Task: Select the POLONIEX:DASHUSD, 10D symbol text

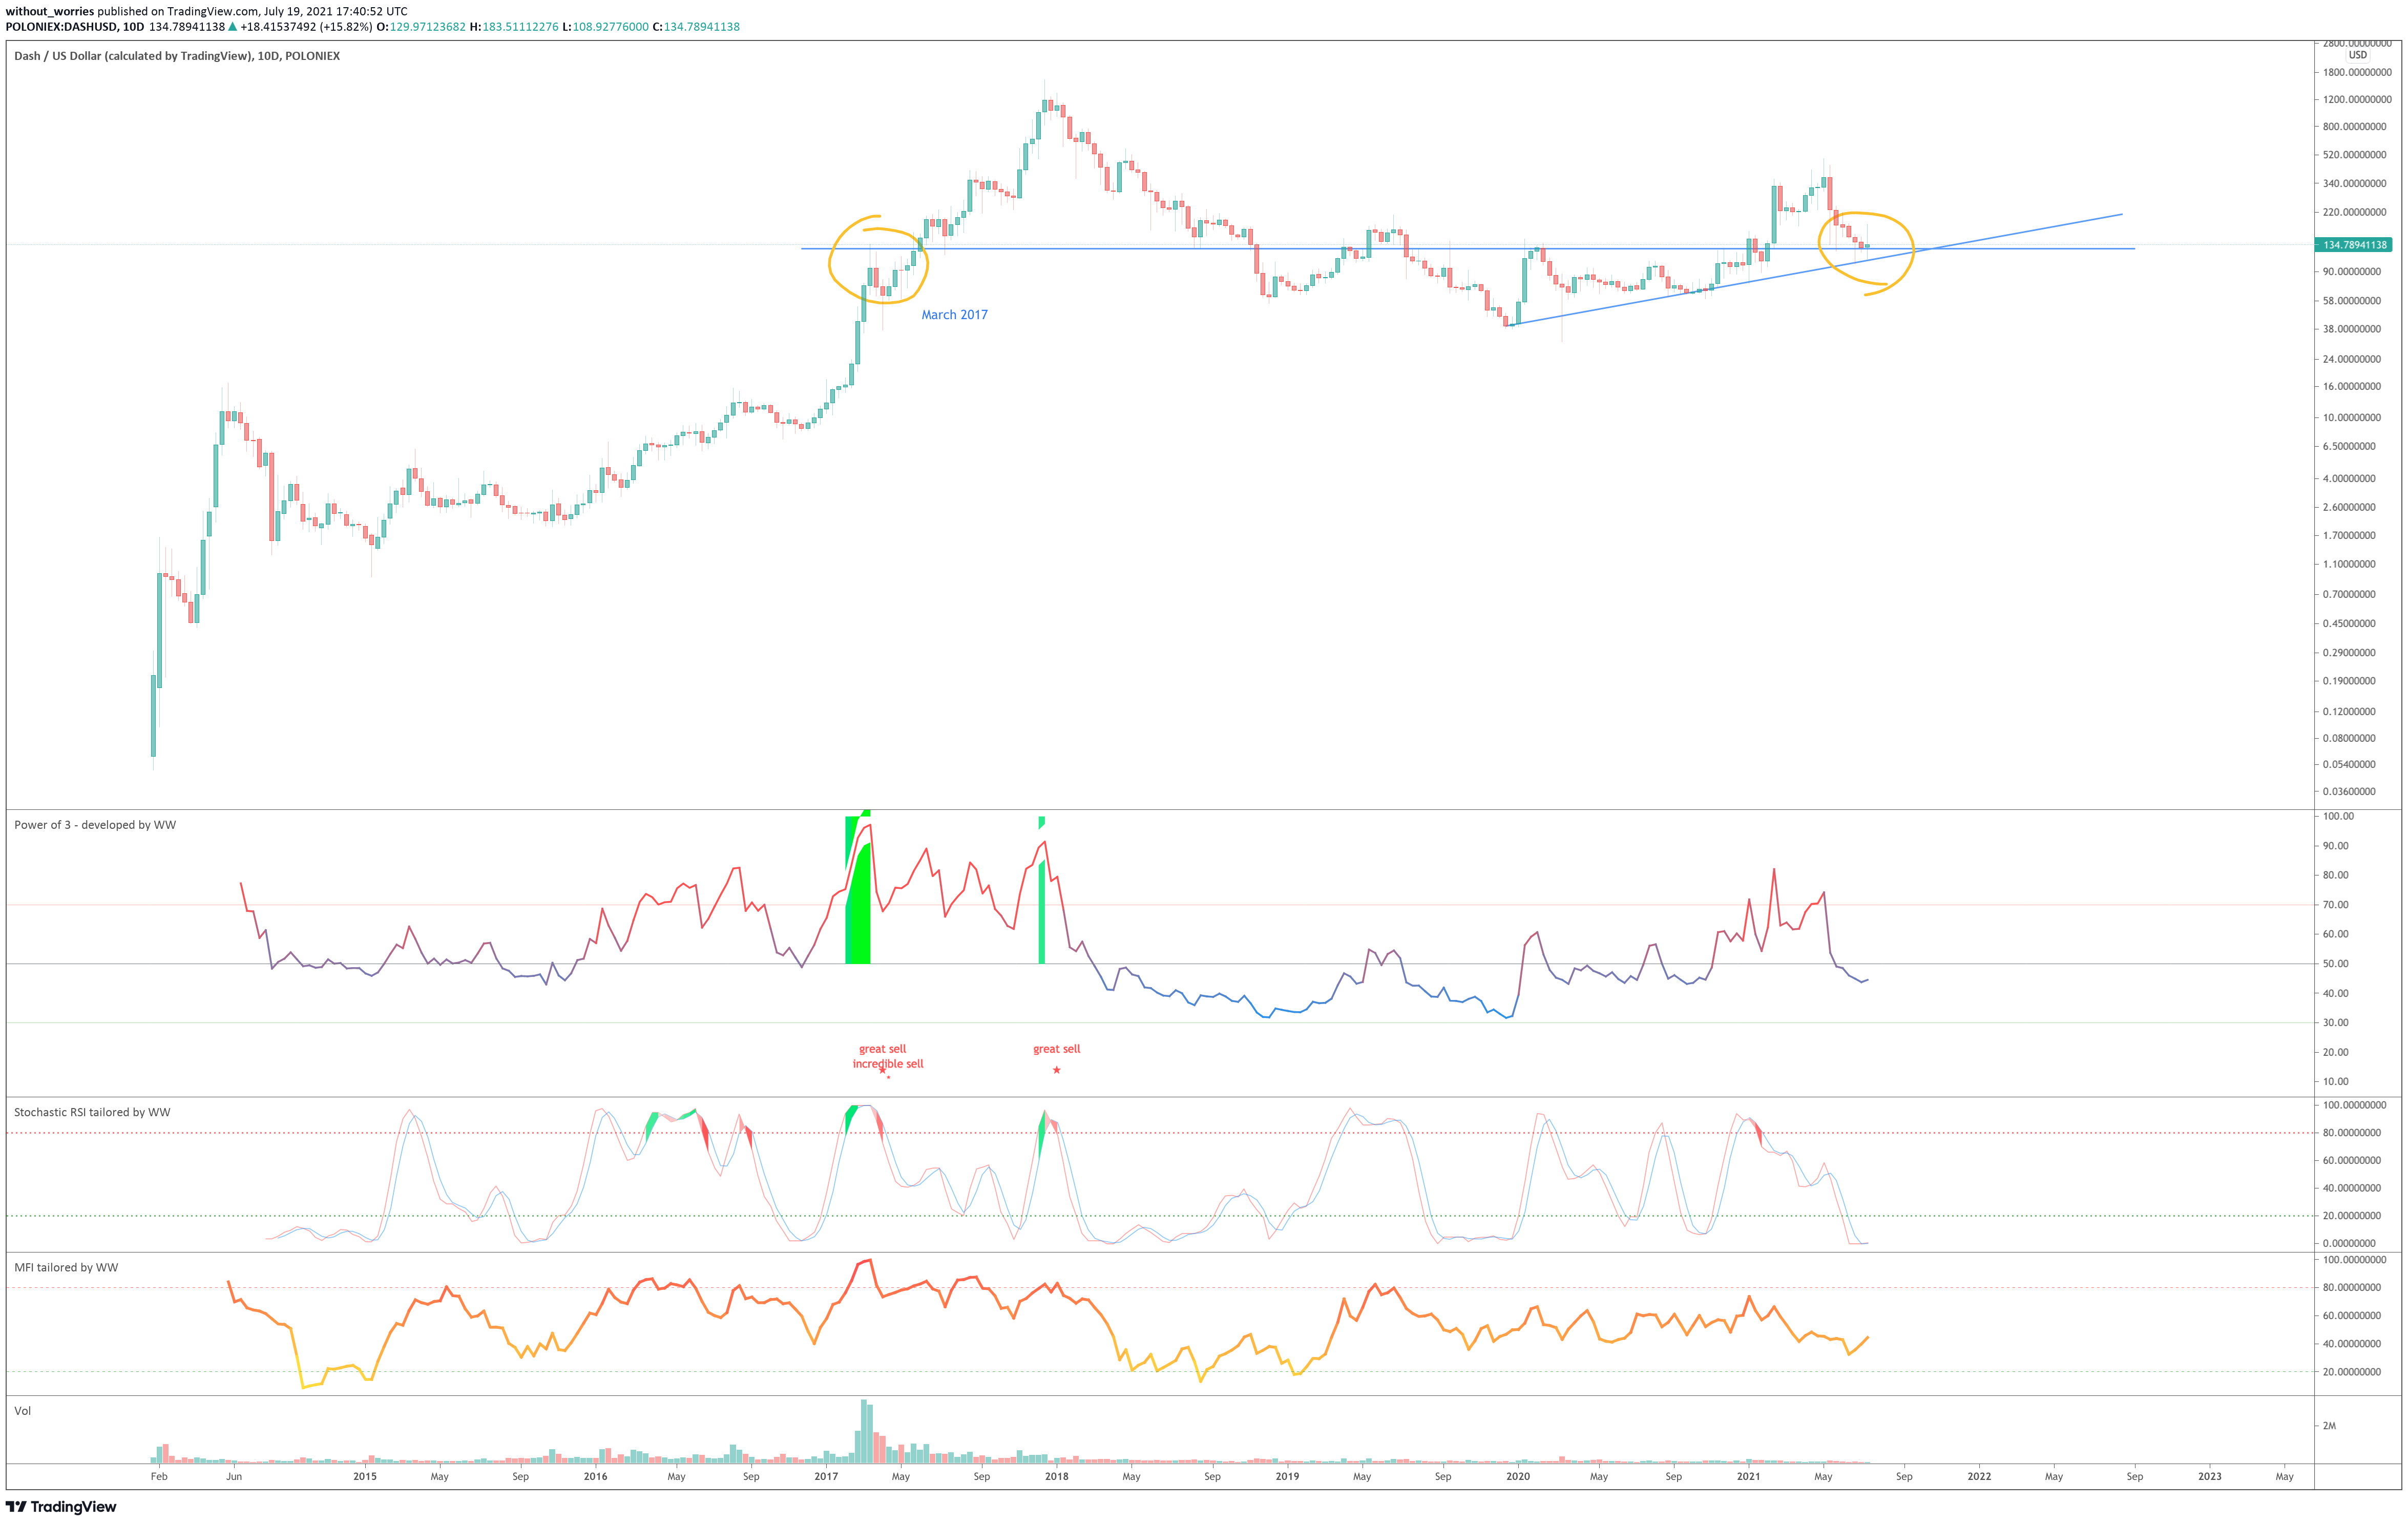Action: coord(75,27)
